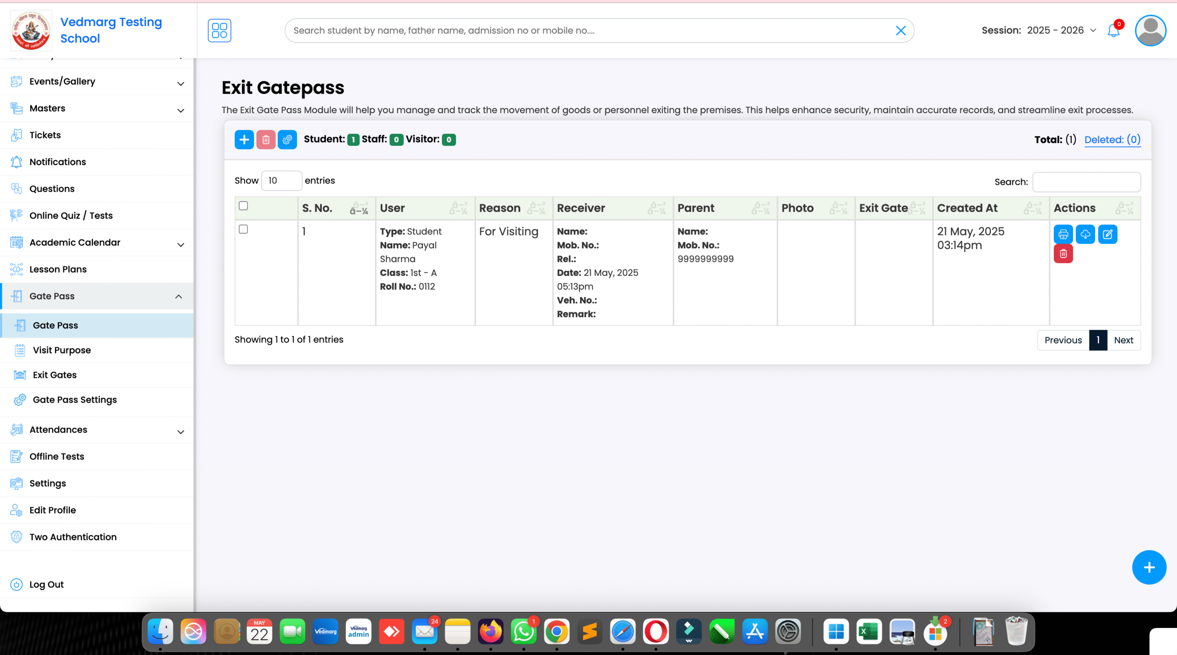Collapse the Gate Pass section
The height and width of the screenshot is (655, 1177).
[x=179, y=296]
